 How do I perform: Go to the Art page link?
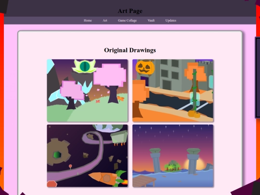coord(105,20)
